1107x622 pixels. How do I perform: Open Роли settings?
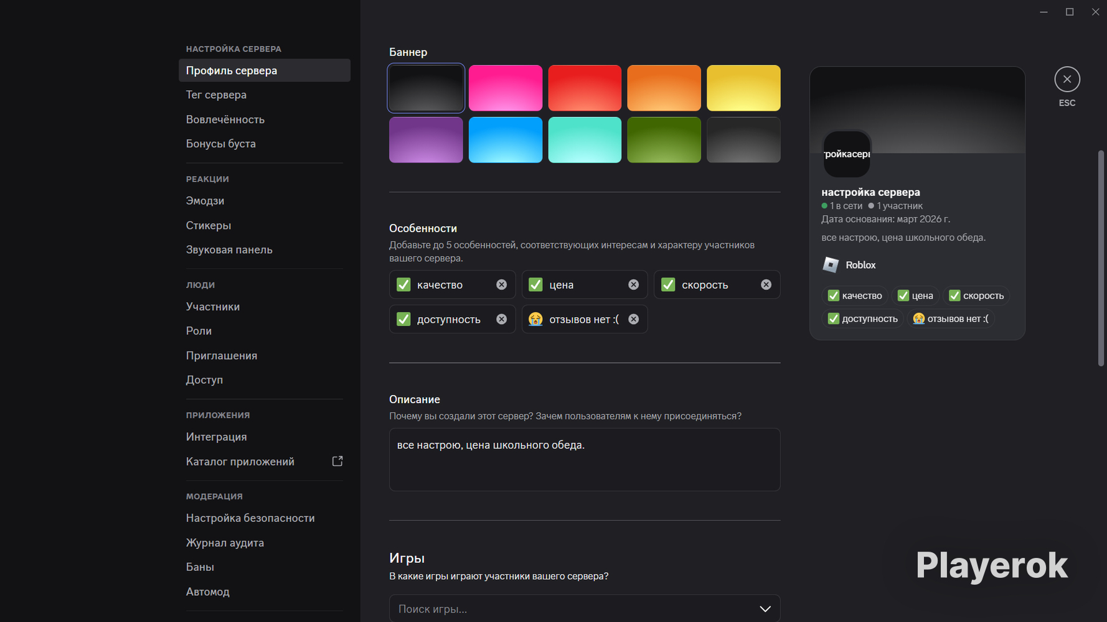click(265, 331)
